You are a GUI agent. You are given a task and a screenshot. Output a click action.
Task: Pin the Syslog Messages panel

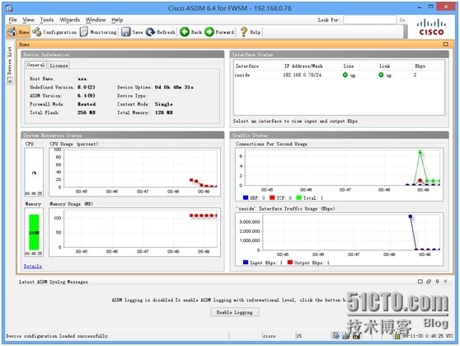pos(437,282)
